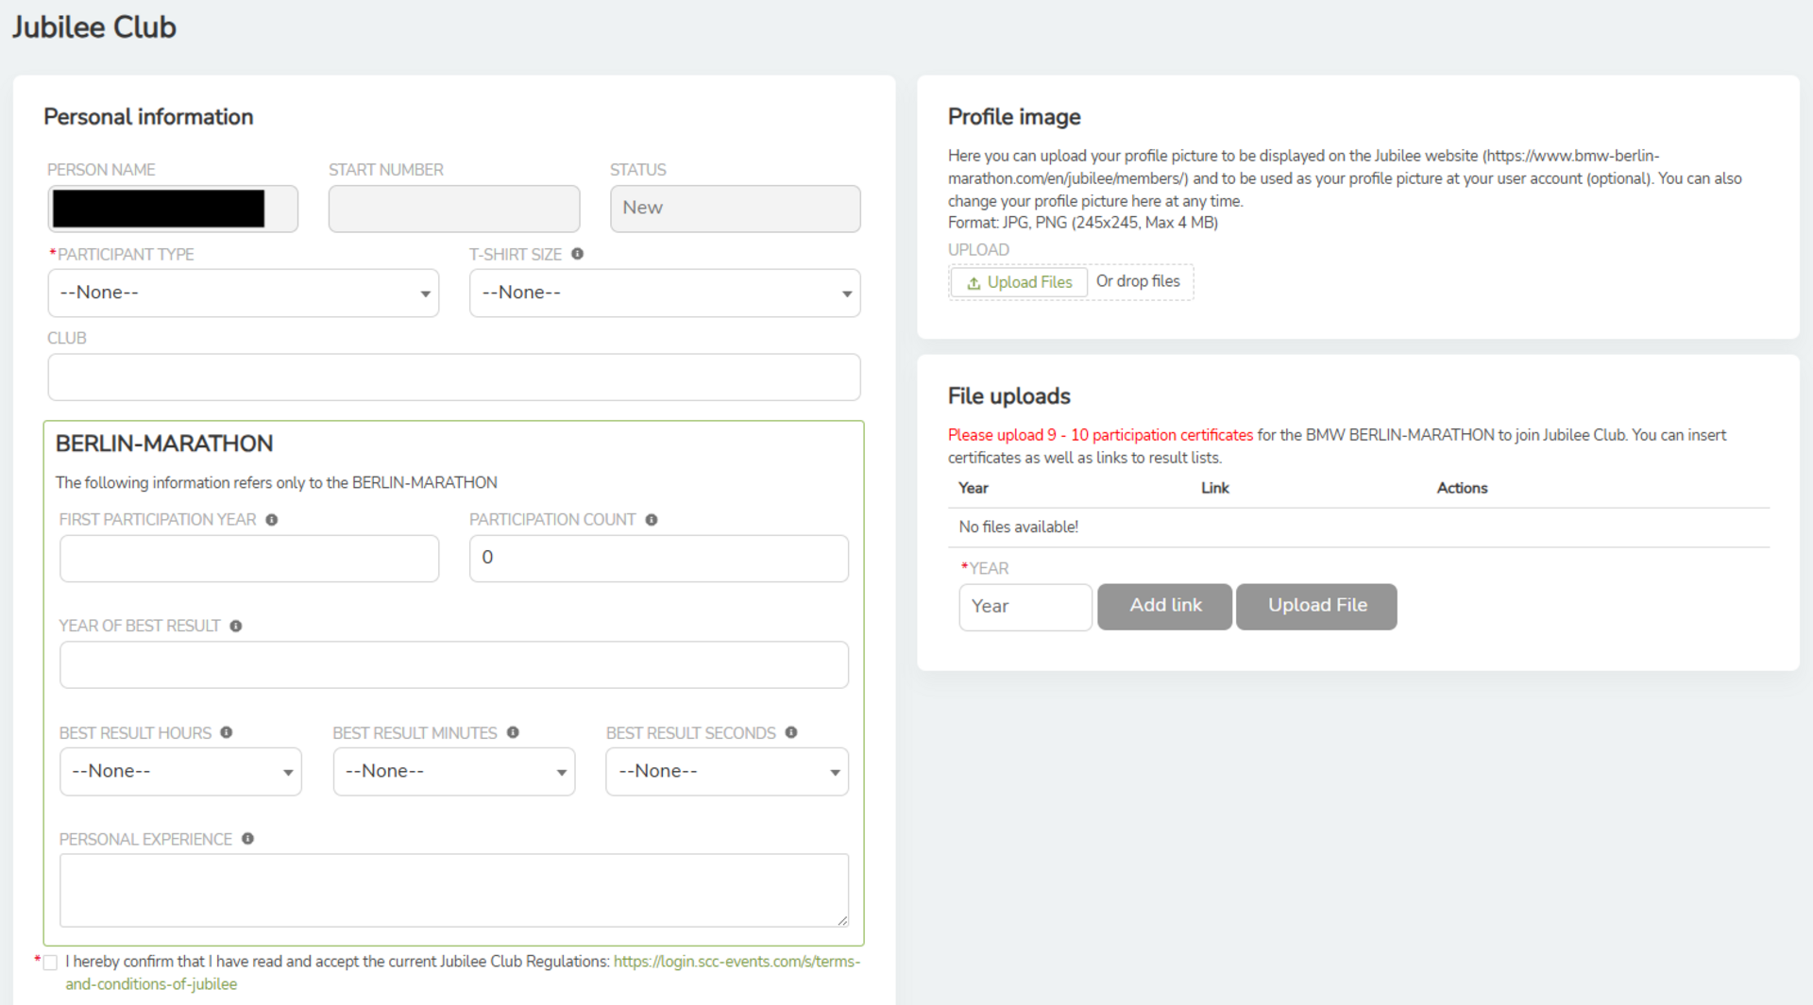Open the Participant Type dropdown

coord(243,293)
